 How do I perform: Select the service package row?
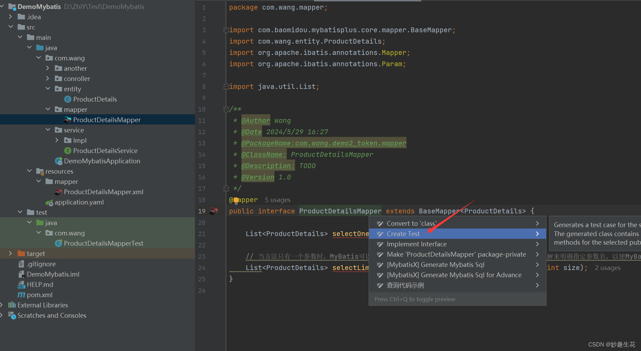pos(97,130)
